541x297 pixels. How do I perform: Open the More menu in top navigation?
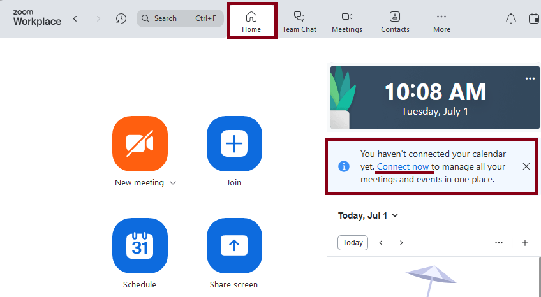coord(441,21)
